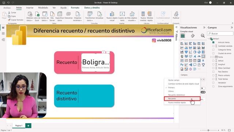Select the Python visual icon

[x=182, y=65]
